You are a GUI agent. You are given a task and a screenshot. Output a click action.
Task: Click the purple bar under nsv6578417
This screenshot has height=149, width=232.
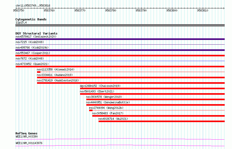click(120, 39)
